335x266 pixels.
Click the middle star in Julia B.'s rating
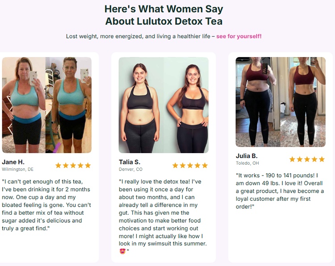pyautogui.click(x=307, y=159)
